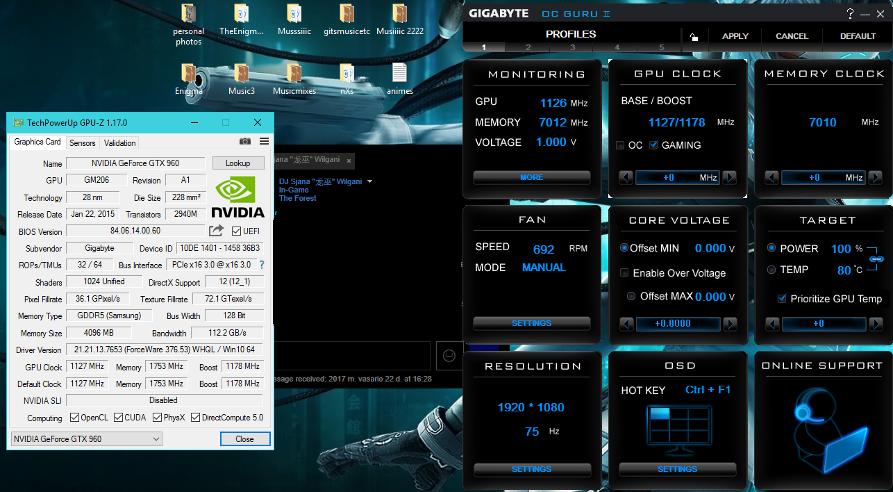
Task: Toggle the DirectCompute 5.0 checkbox
Action: pos(196,418)
